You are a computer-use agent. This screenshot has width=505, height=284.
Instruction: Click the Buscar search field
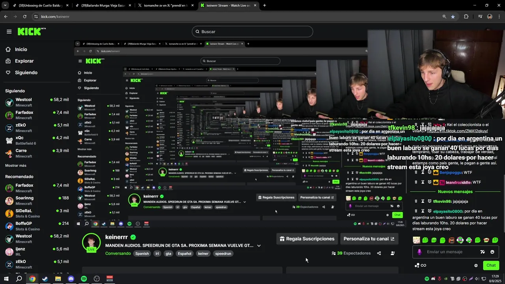pos(252,32)
